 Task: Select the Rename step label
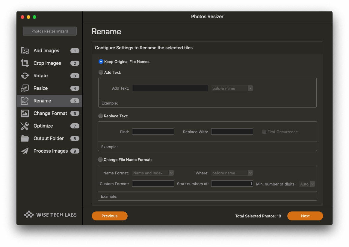click(42, 101)
